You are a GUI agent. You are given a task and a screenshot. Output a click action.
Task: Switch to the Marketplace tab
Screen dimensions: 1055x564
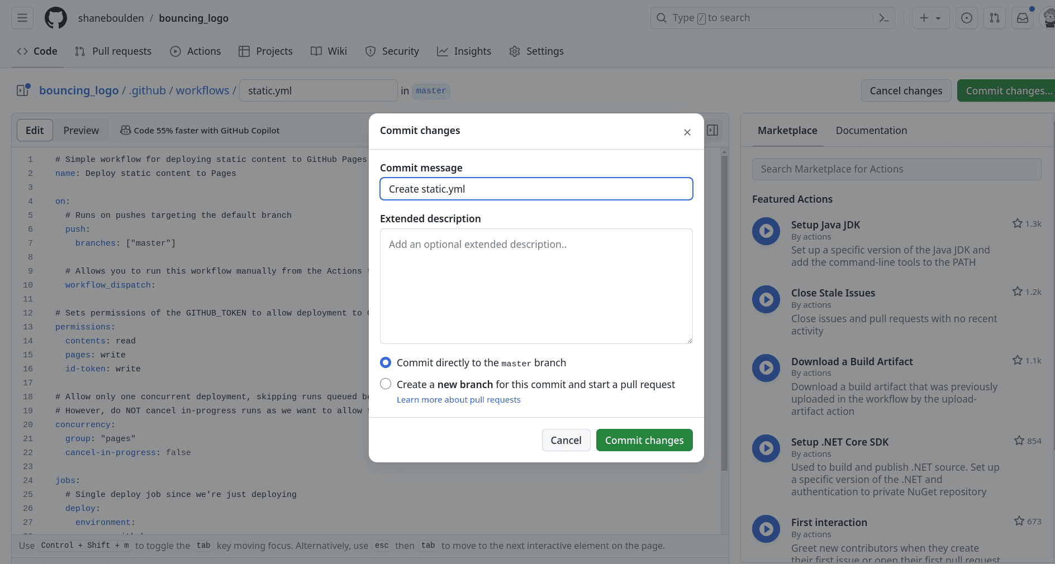point(787,130)
